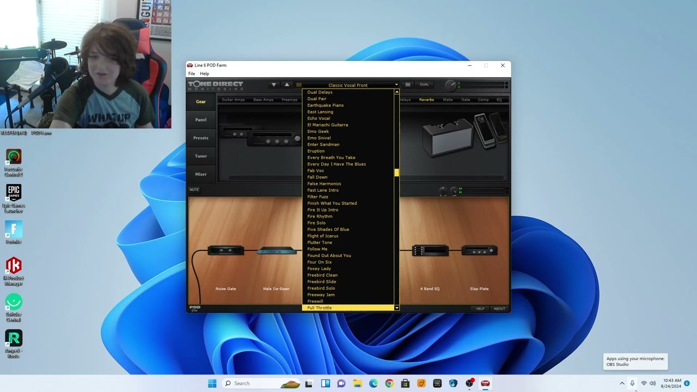Open Softube Central desktop shortcut
The width and height of the screenshot is (697, 392).
(x=14, y=308)
